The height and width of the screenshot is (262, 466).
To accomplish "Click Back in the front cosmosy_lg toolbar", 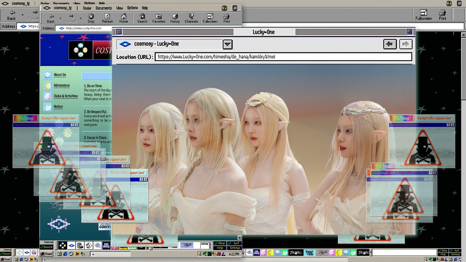I will [x=51, y=18].
